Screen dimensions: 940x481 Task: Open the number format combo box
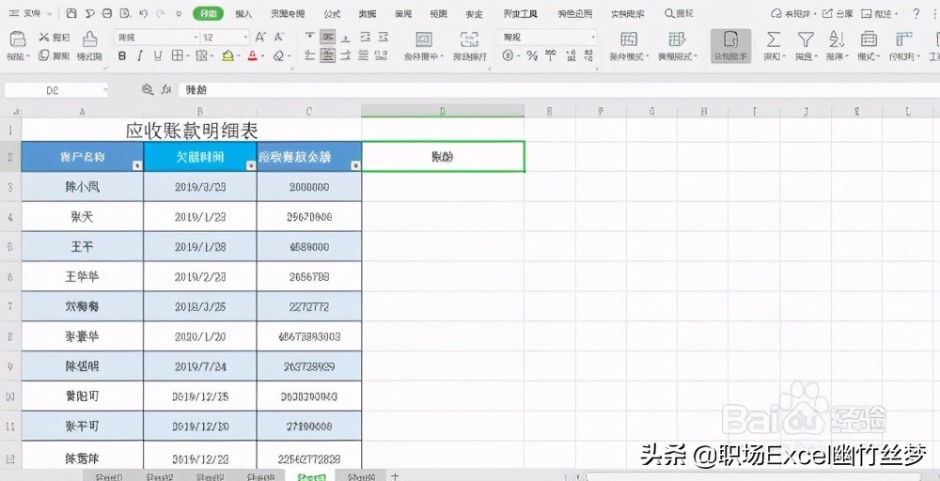pyautogui.click(x=549, y=38)
